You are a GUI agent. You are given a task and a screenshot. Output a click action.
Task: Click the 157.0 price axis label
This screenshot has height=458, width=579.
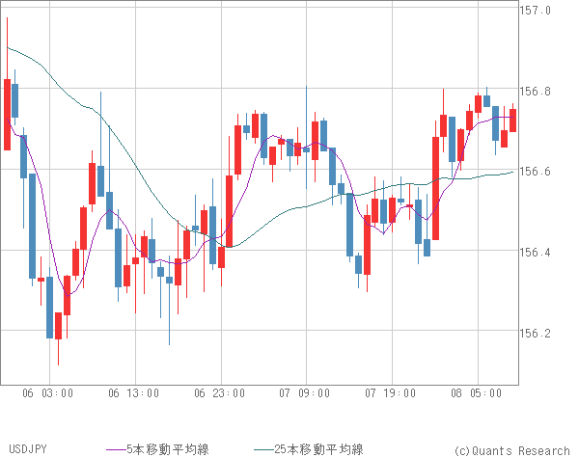point(535,11)
